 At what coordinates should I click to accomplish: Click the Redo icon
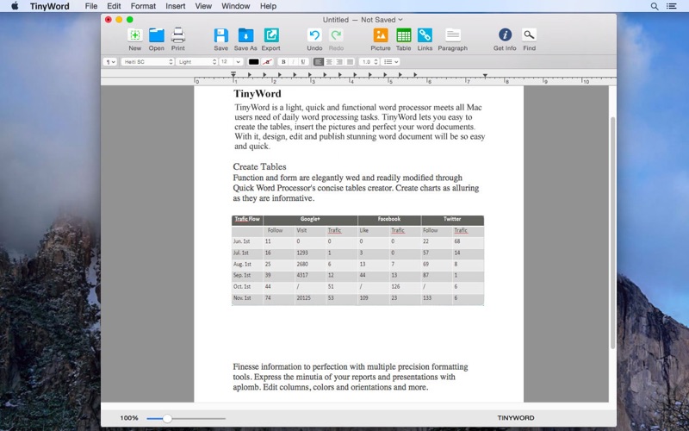[336, 35]
